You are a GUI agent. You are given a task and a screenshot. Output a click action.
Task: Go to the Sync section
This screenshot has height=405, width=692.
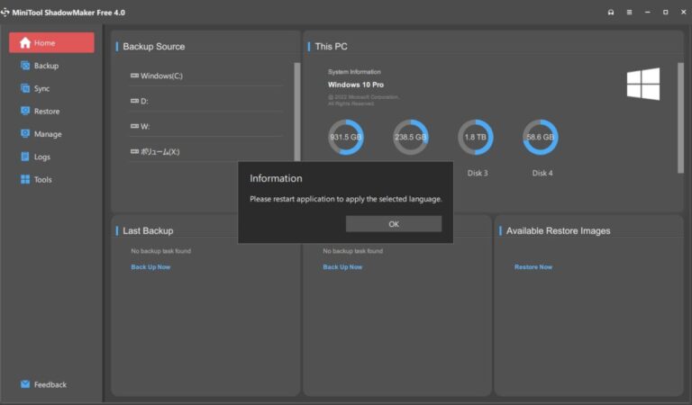(x=42, y=88)
